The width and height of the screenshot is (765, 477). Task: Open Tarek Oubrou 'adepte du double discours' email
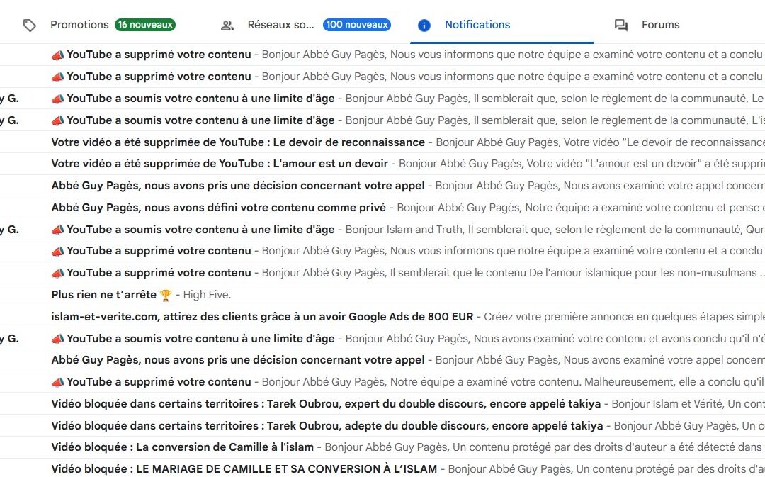point(382,426)
